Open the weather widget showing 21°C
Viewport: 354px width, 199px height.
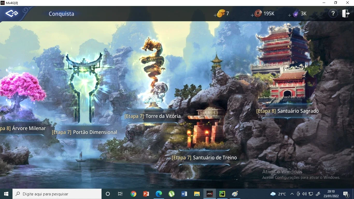[x=278, y=194]
